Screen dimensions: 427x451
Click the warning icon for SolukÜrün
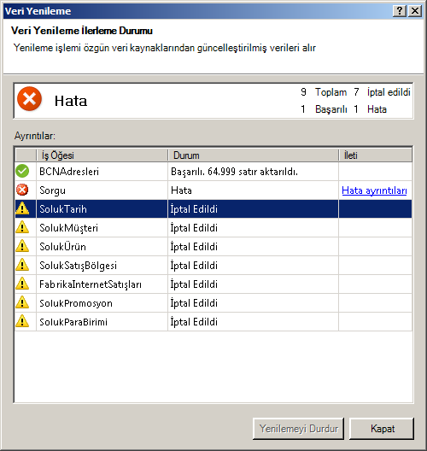point(22,246)
